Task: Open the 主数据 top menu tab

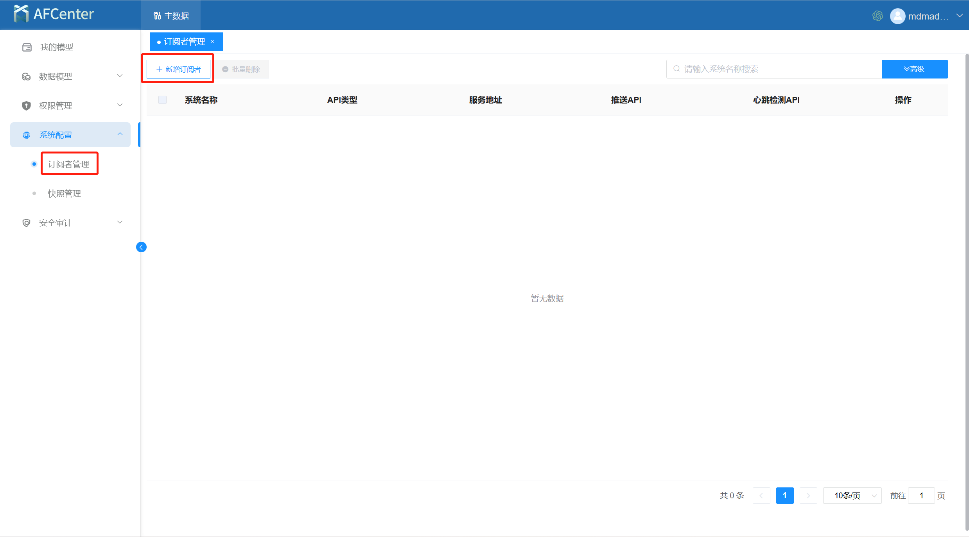Action: (x=171, y=16)
